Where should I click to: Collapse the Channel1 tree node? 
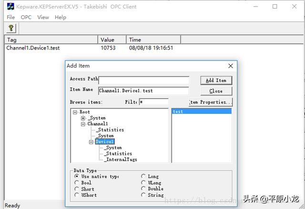point(83,124)
